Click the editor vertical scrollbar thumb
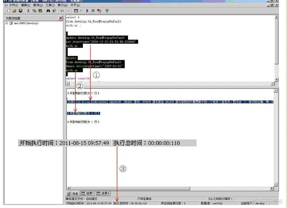The height and width of the screenshot is (208, 287). pyautogui.click(x=277, y=41)
